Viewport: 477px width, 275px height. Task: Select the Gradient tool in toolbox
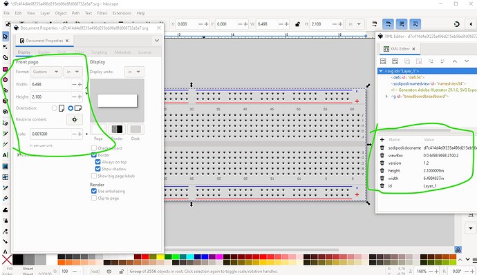click(5, 166)
